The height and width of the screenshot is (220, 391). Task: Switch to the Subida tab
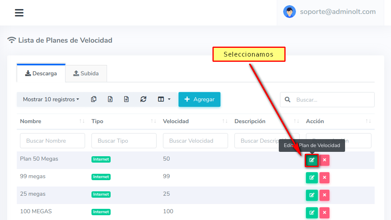[86, 74]
